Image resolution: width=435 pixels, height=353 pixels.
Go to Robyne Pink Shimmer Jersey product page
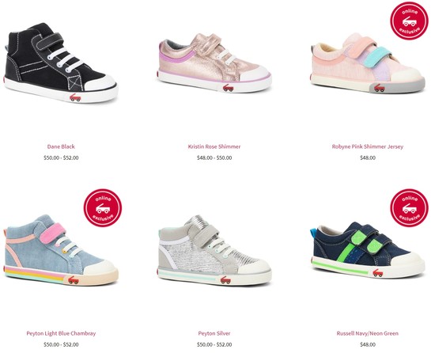(368, 146)
